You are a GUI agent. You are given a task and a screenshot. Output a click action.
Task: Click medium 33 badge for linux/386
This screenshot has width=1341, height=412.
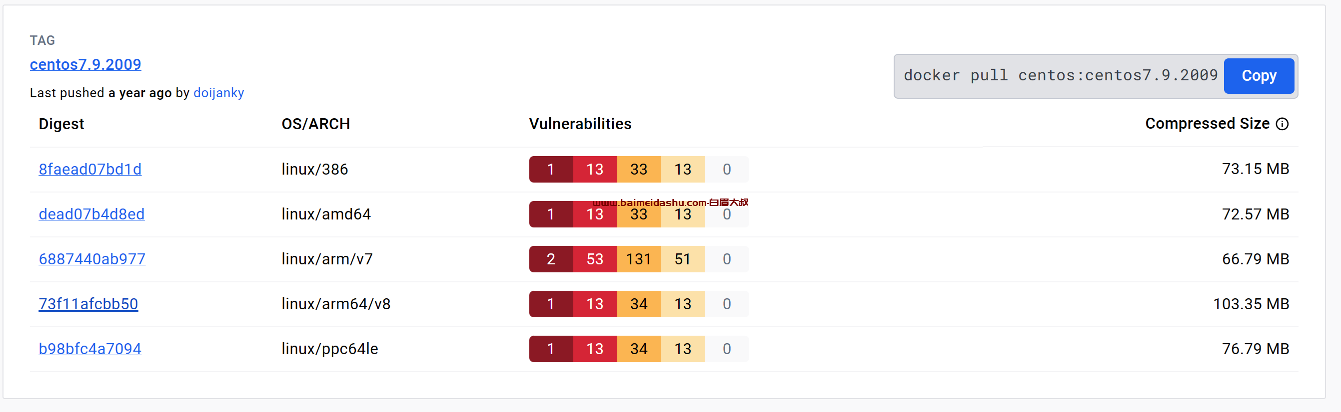pyautogui.click(x=639, y=170)
